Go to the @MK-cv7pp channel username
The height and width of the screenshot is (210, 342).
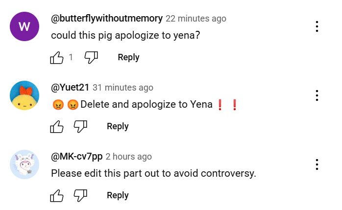tap(76, 157)
